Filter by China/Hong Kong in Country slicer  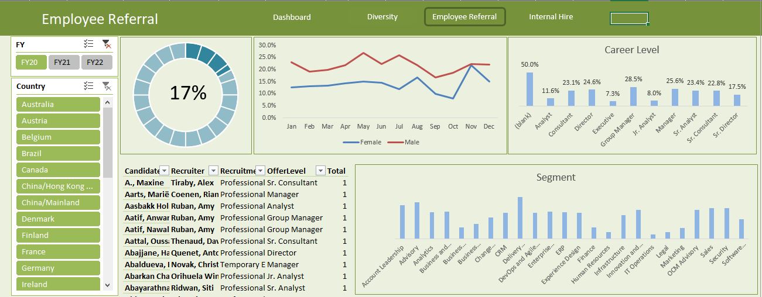coord(58,186)
